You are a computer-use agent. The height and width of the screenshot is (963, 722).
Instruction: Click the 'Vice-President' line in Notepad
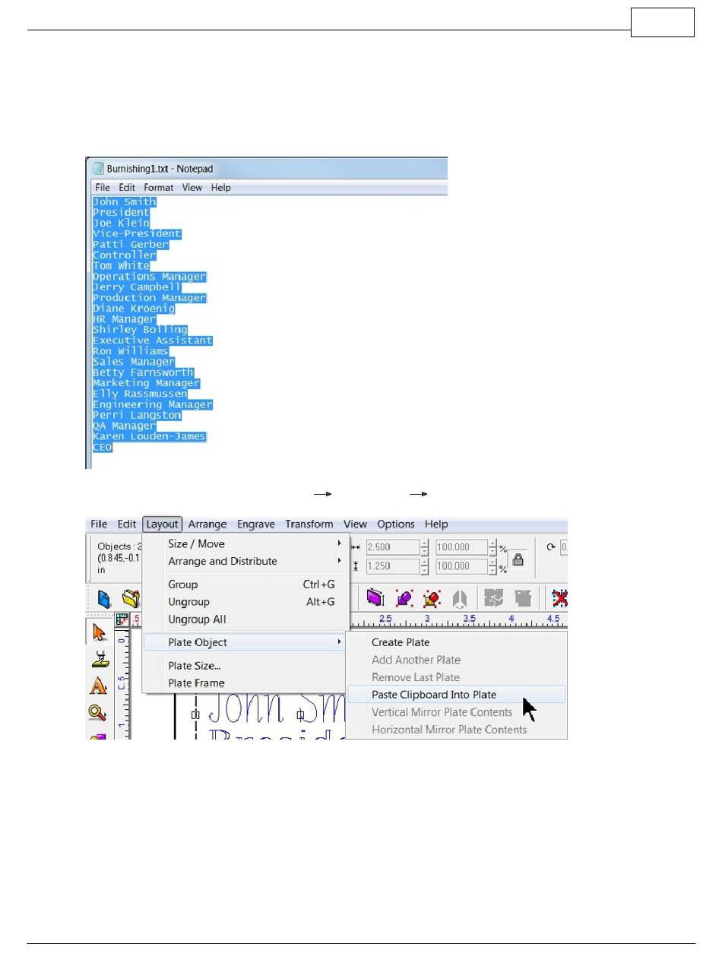coord(137,233)
